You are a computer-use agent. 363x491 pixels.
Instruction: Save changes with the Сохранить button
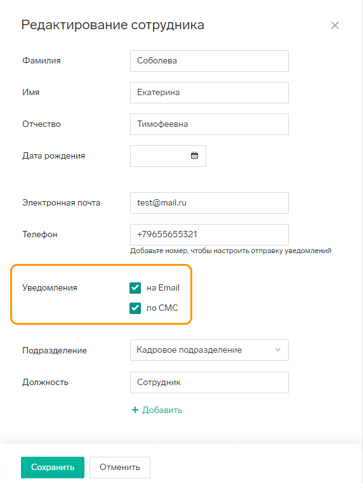[53, 467]
